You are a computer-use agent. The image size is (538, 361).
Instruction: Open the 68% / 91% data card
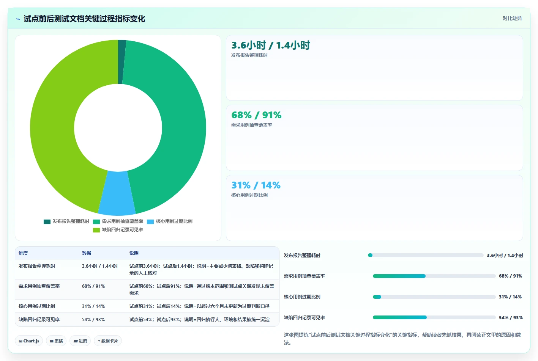click(374, 138)
